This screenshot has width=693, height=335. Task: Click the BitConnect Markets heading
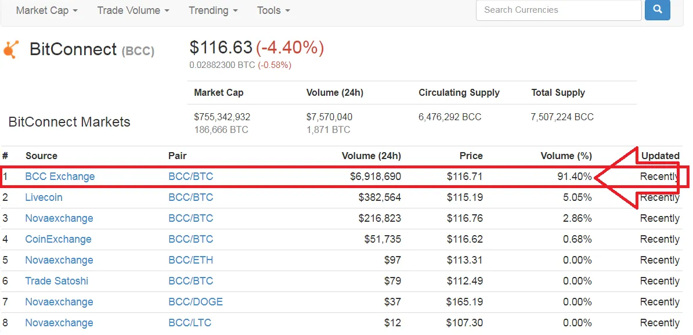[70, 121]
